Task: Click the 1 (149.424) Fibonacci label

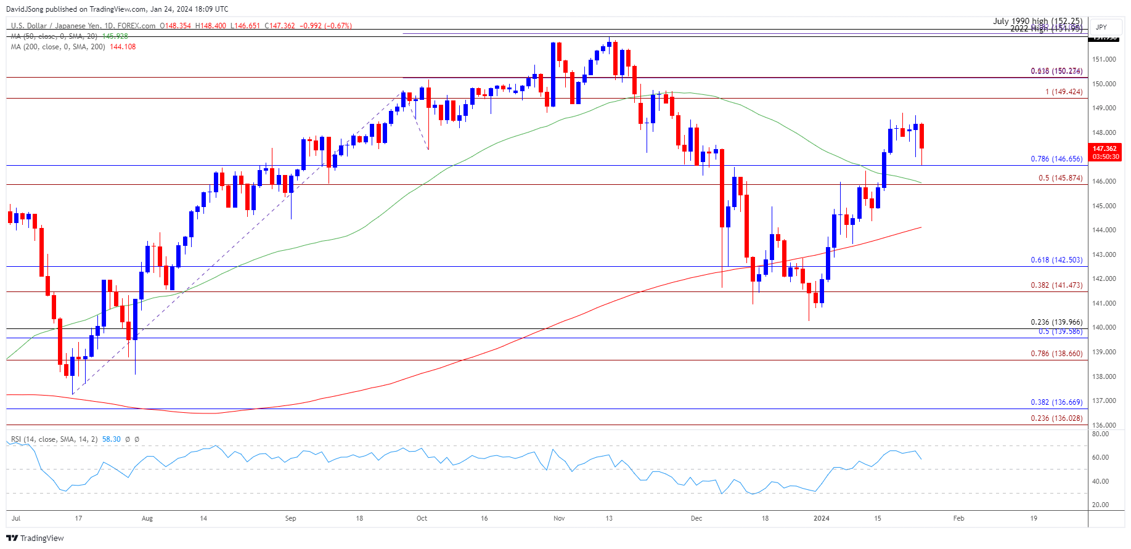Action: point(1064,92)
